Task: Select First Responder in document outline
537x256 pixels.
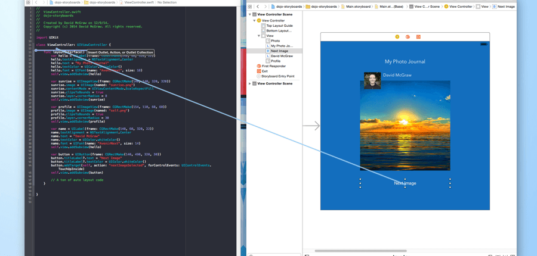Action: (x=273, y=66)
